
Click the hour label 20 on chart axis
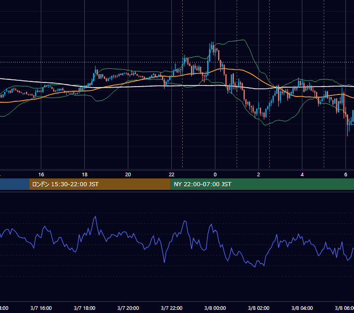click(128, 175)
